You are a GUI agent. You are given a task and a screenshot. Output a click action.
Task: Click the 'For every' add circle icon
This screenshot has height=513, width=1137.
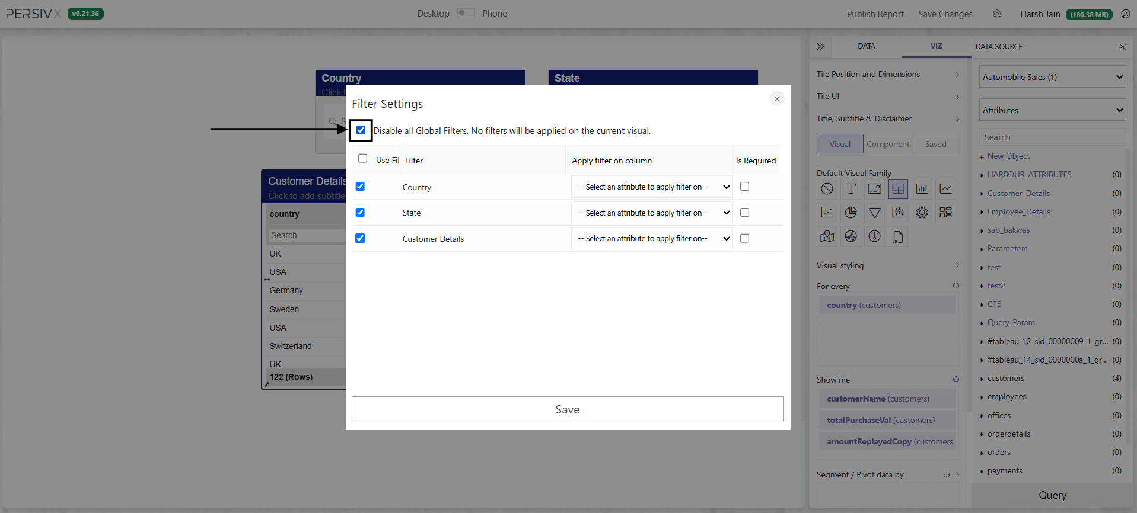click(x=956, y=286)
